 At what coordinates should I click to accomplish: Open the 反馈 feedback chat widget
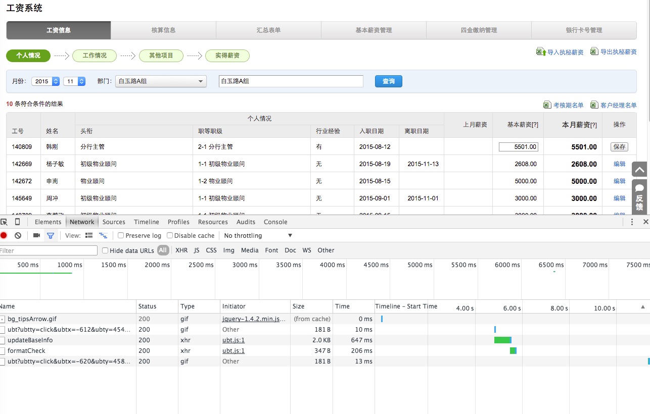[639, 197]
